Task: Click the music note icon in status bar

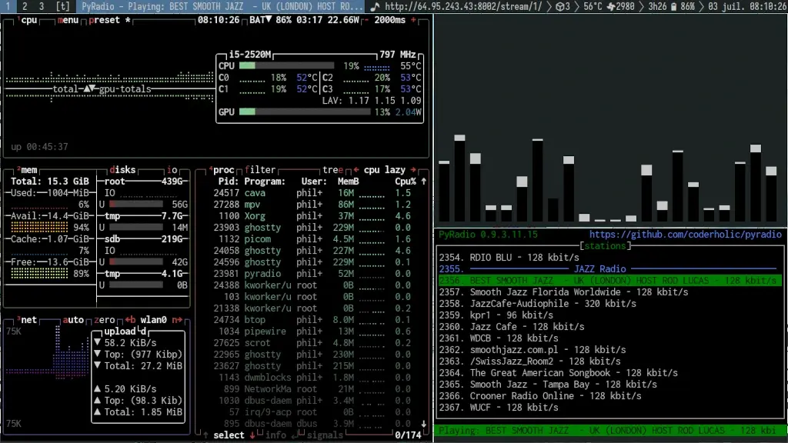Action: (x=375, y=6)
